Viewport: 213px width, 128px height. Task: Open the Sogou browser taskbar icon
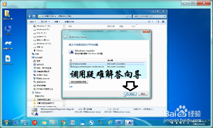point(91,123)
